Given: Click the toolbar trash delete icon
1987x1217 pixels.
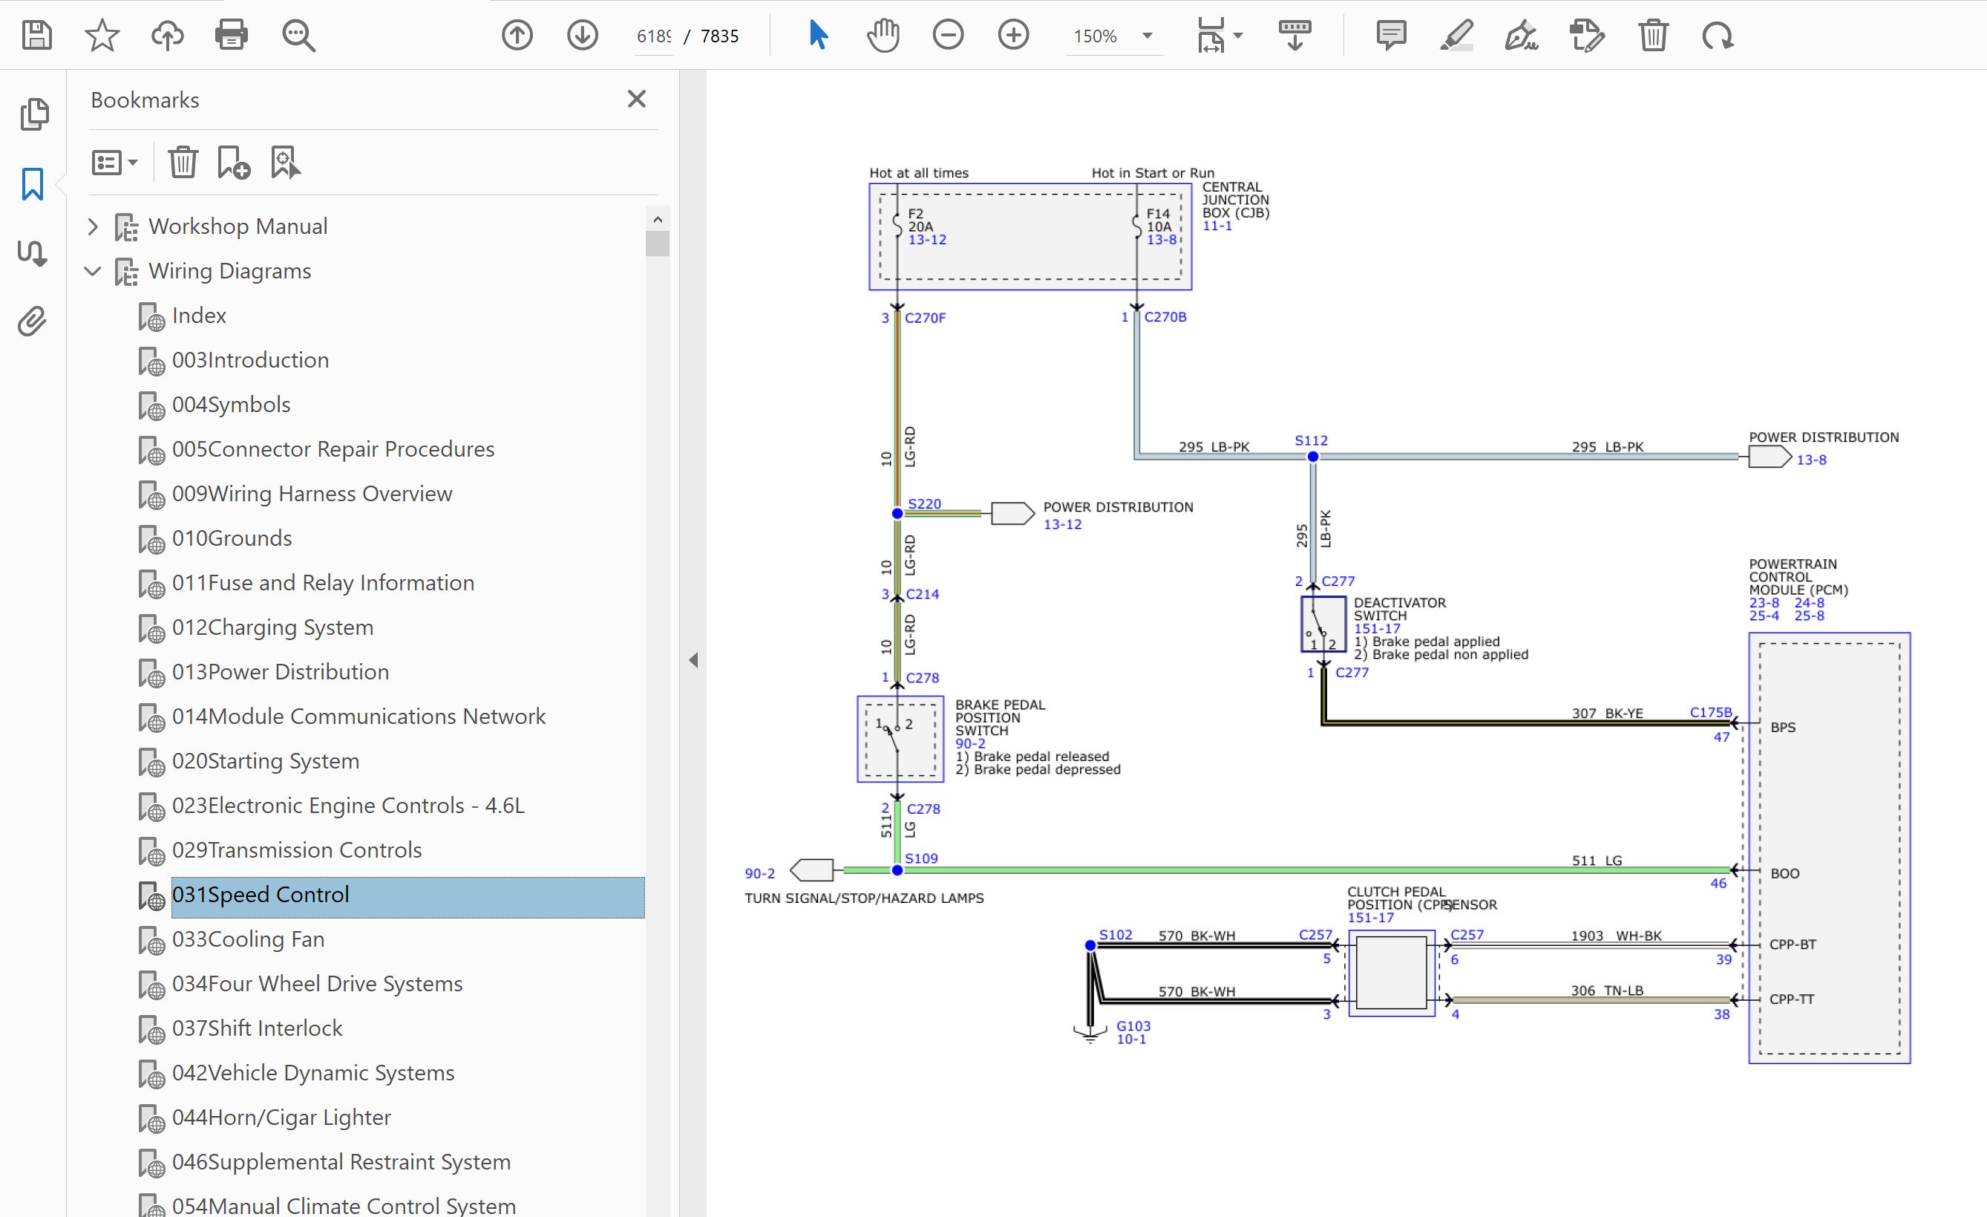Looking at the screenshot, I should 1652,36.
